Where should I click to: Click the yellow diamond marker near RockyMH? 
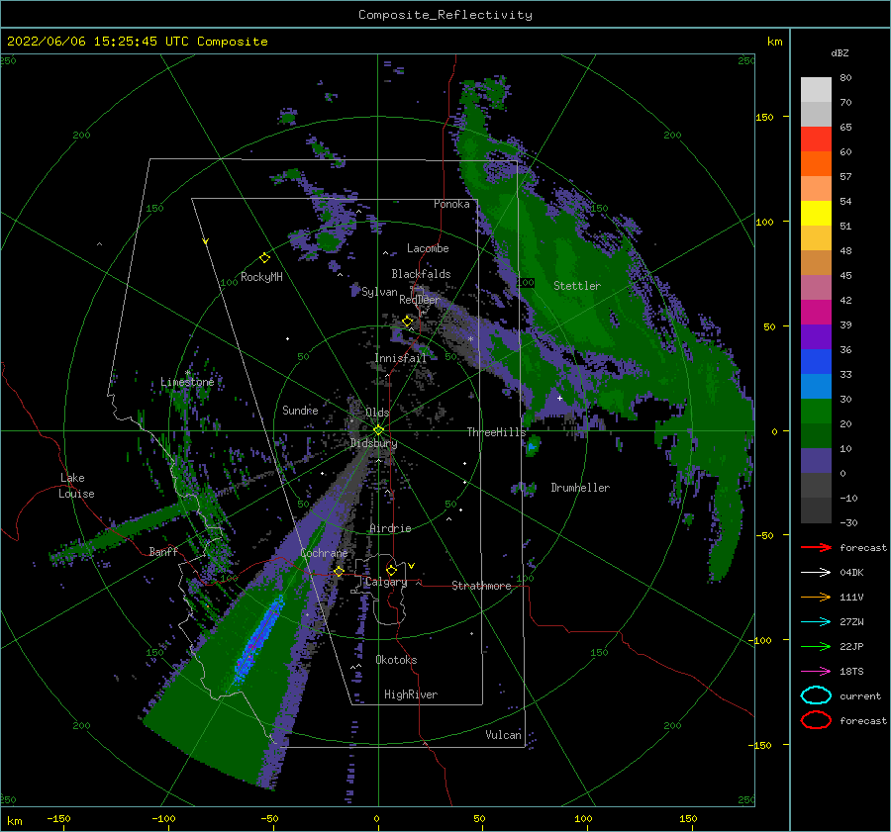pyautogui.click(x=264, y=258)
